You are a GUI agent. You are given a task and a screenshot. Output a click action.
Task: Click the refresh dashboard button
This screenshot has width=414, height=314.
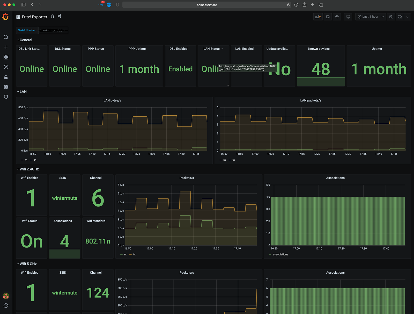[x=400, y=17]
